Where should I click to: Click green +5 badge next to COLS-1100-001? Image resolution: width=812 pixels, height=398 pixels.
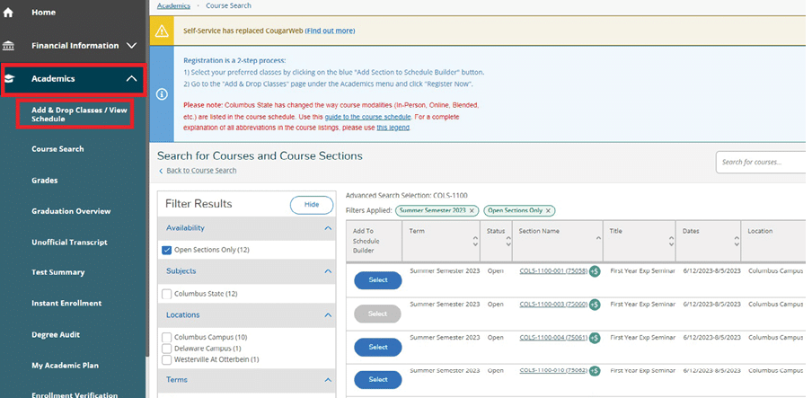tap(595, 270)
